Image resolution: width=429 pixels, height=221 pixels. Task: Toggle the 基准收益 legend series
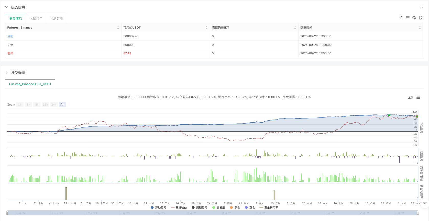(179, 207)
